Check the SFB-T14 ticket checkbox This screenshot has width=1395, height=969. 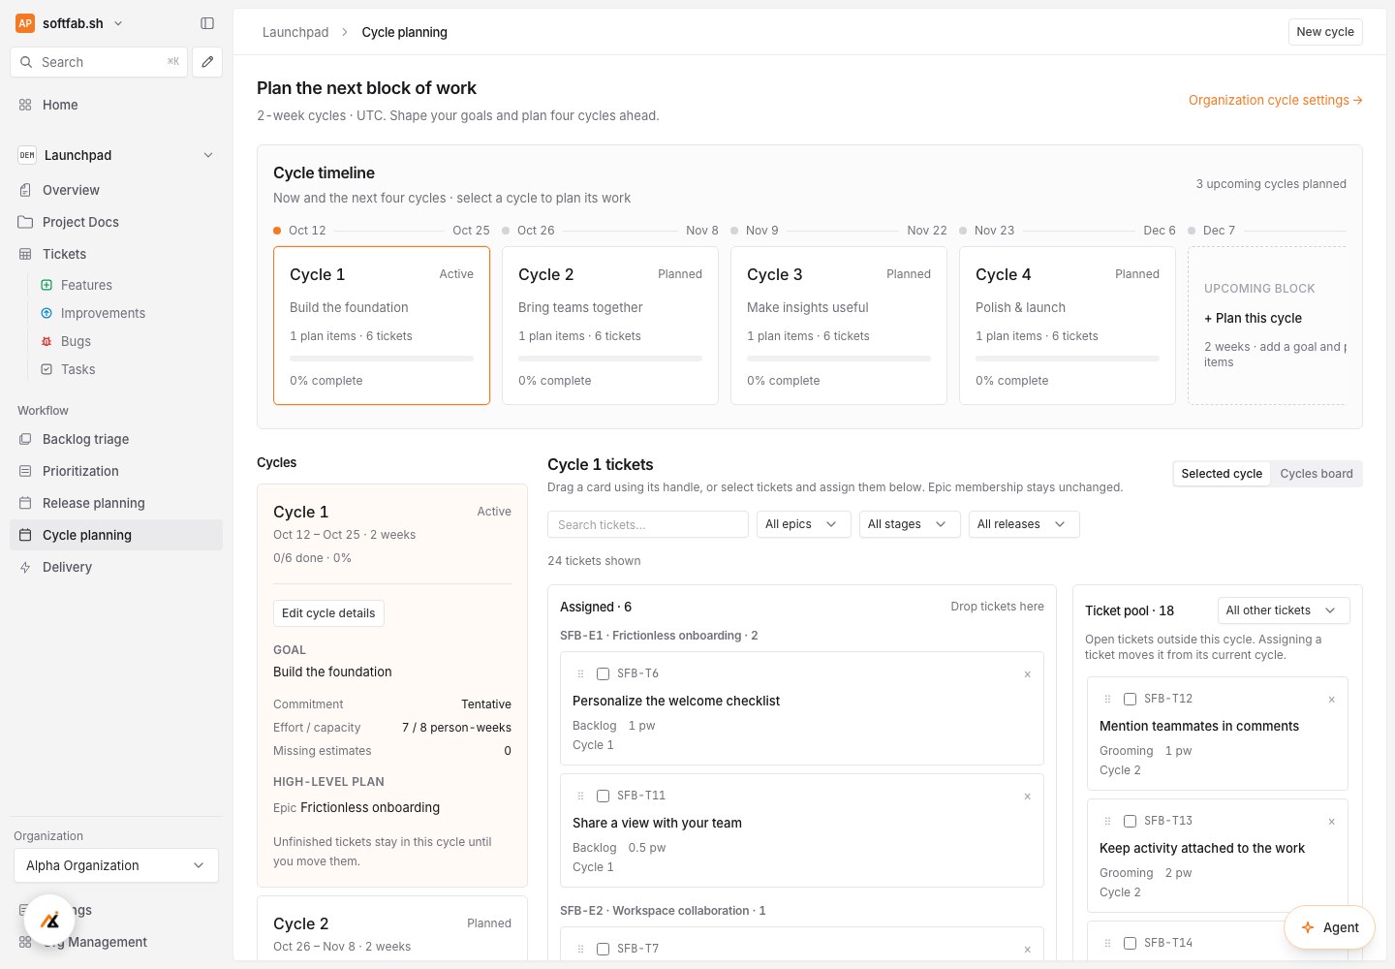click(x=1130, y=943)
